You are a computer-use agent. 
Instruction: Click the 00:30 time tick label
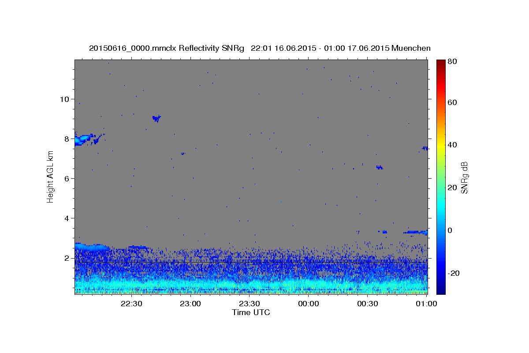(x=367, y=304)
